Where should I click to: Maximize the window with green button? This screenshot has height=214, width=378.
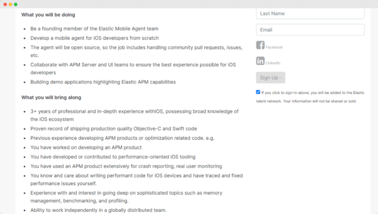click(x=16, y=4)
